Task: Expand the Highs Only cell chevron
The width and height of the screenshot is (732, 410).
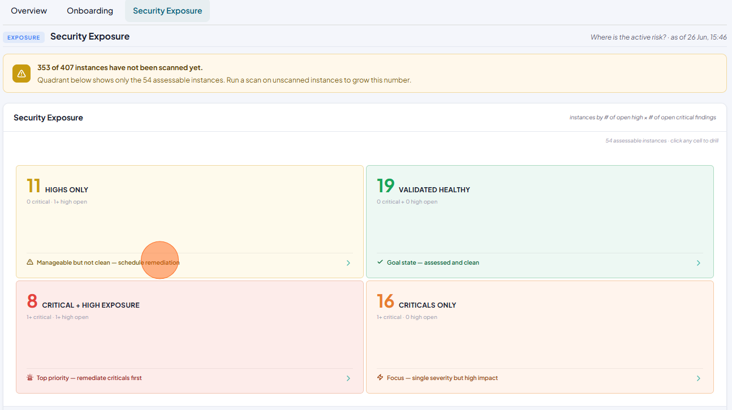Action: [x=348, y=263]
